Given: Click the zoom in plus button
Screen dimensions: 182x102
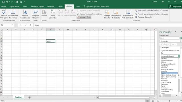Looking at the screenshot, I should pos(177,101).
